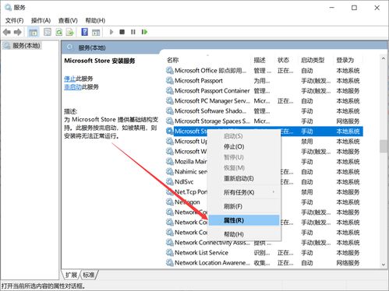Select 服务(本地) in the left tree
The height and width of the screenshot is (291, 389).
click(27, 46)
